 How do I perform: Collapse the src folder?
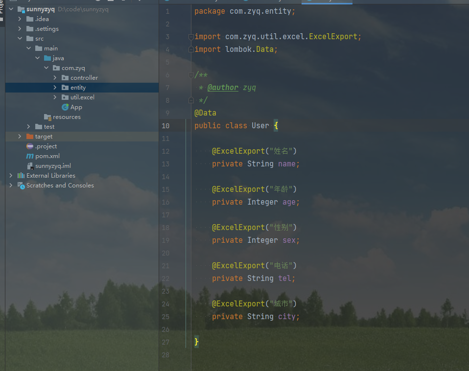pyautogui.click(x=20, y=39)
